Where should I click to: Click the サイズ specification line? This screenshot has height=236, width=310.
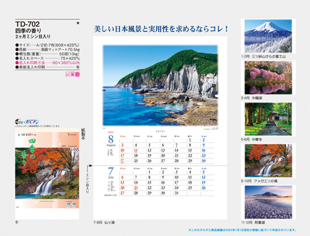pyautogui.click(x=47, y=45)
